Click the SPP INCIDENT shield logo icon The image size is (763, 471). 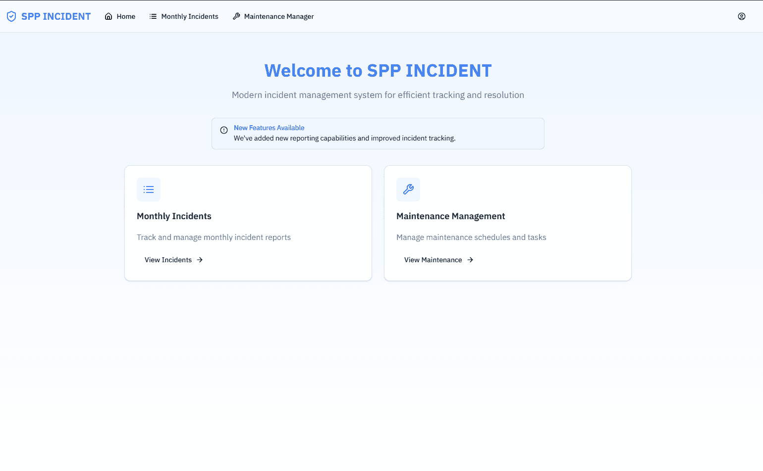[x=11, y=16]
